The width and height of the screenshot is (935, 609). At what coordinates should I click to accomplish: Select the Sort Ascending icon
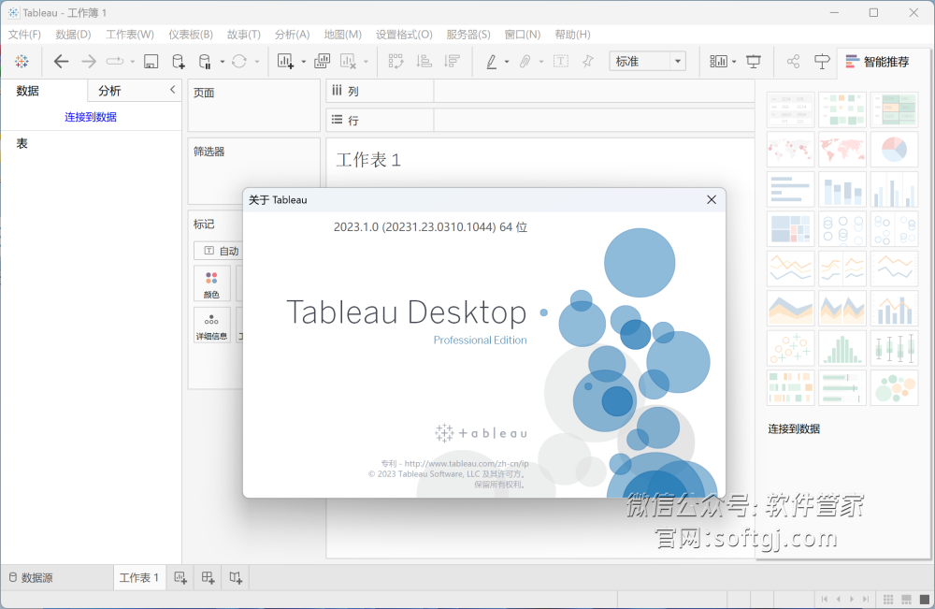(x=423, y=61)
